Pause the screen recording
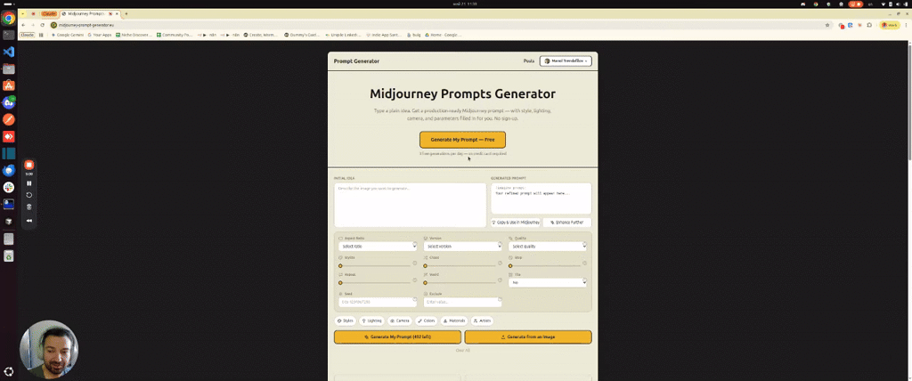The width and height of the screenshot is (912, 381). pyautogui.click(x=29, y=183)
